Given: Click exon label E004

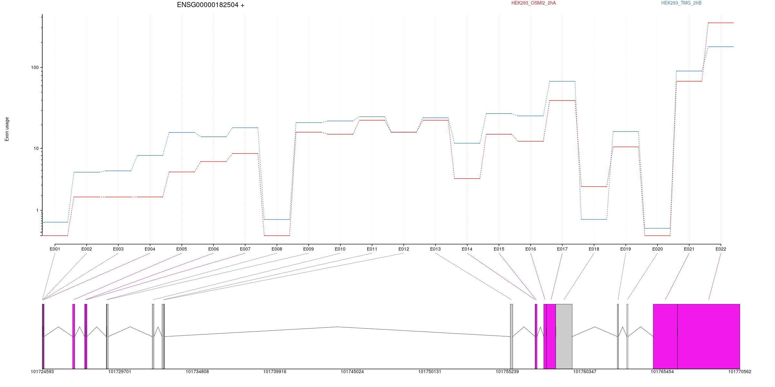Looking at the screenshot, I should [x=150, y=249].
